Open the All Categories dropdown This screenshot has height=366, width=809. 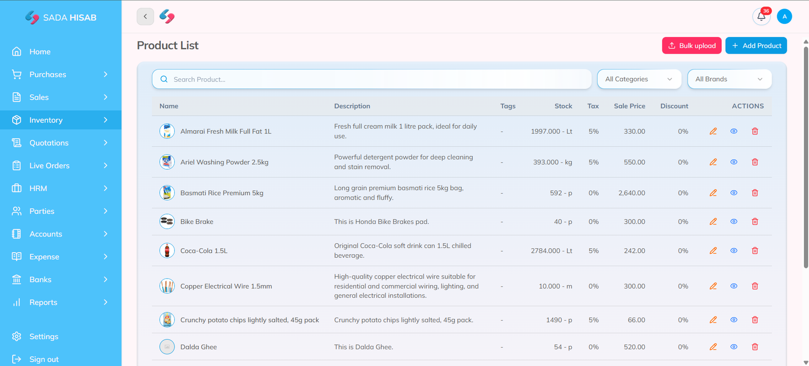point(639,79)
